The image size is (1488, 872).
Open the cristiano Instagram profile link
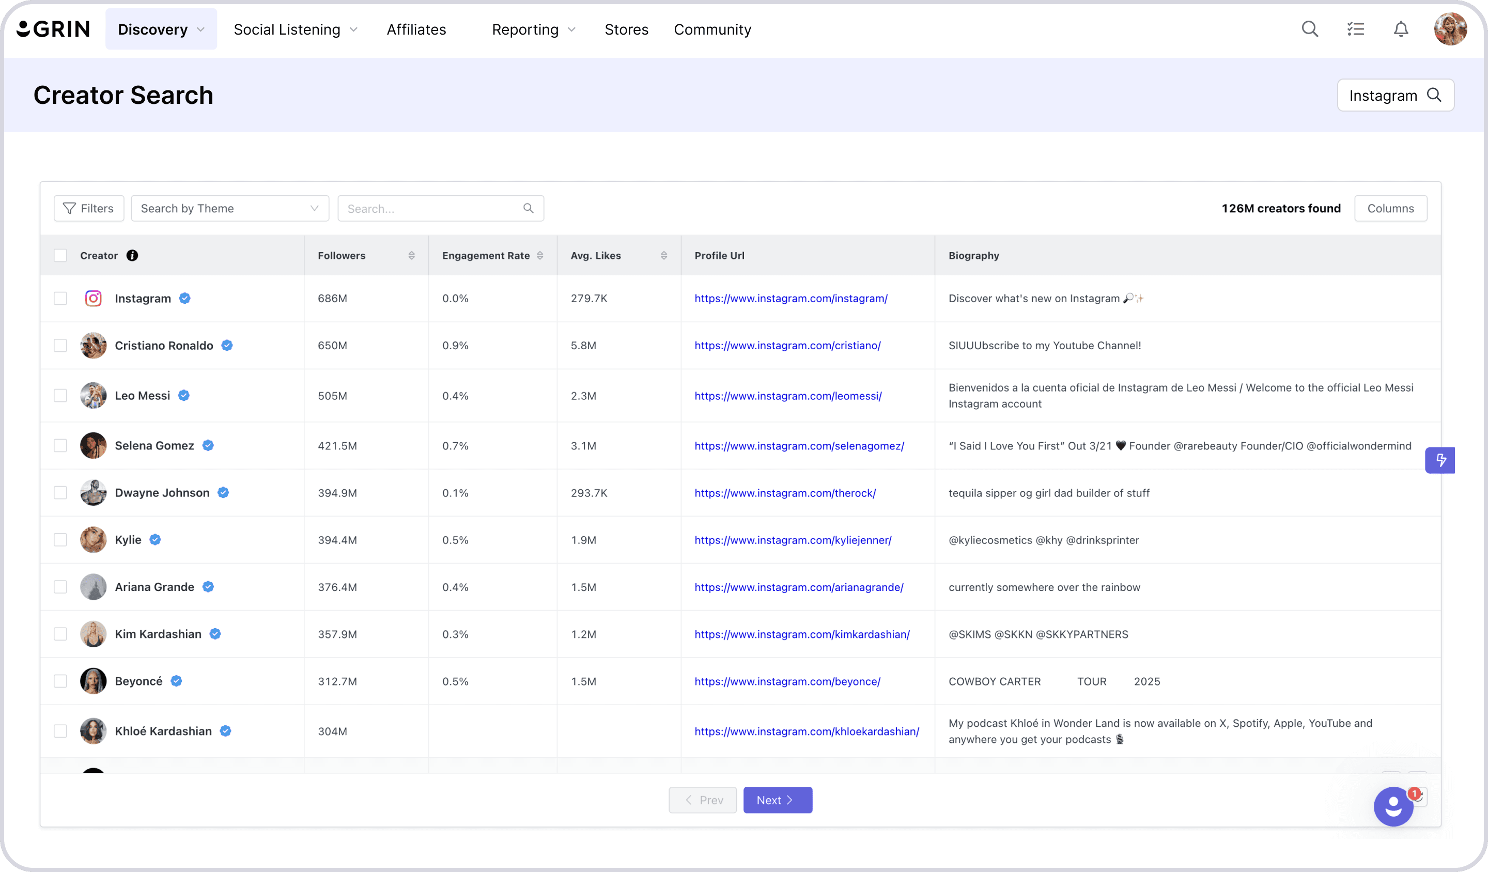pyautogui.click(x=788, y=346)
